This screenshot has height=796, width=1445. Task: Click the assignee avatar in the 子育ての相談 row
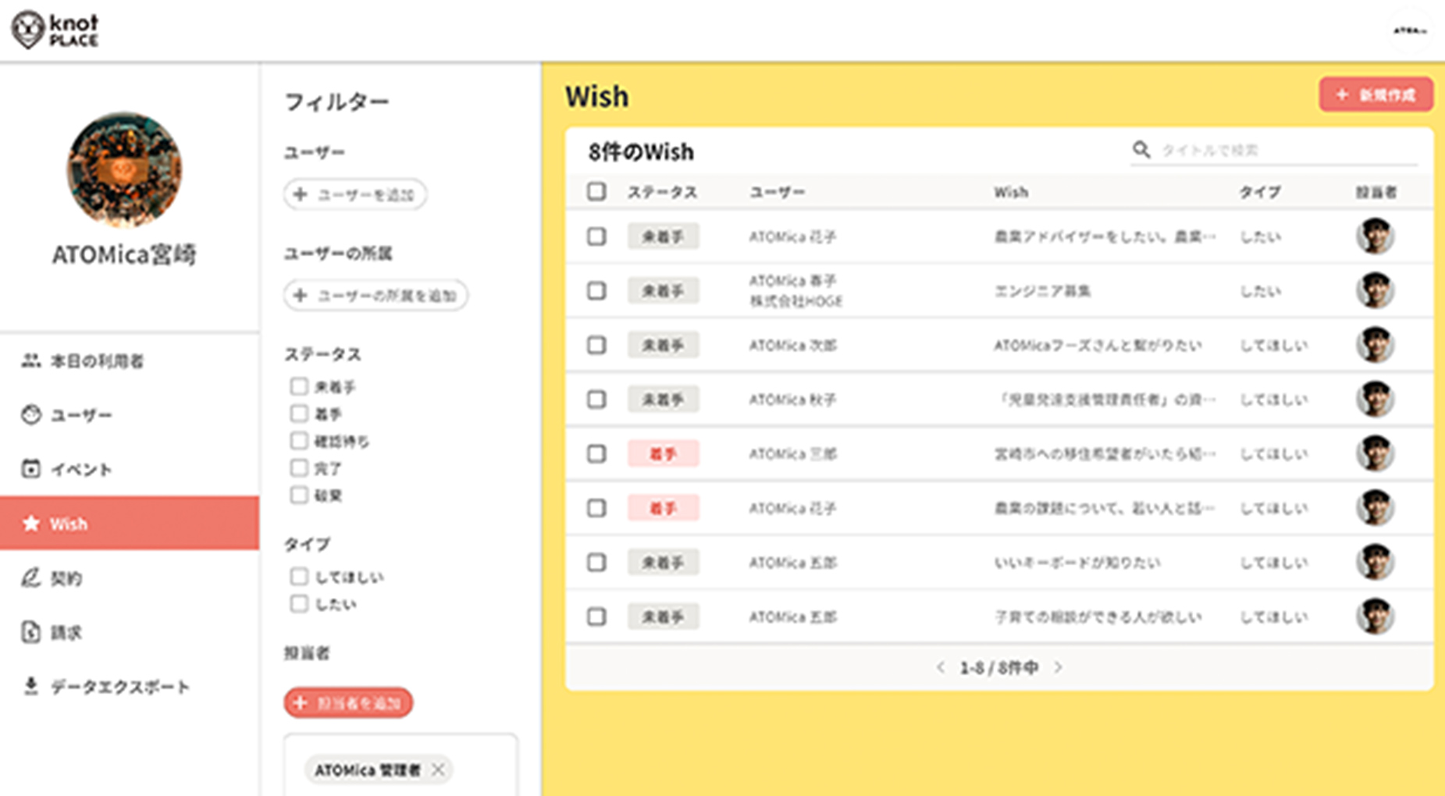coord(1375,617)
